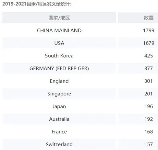The height and width of the screenshot is (150, 158).
Task: Click the count value 425
Action: point(149,56)
